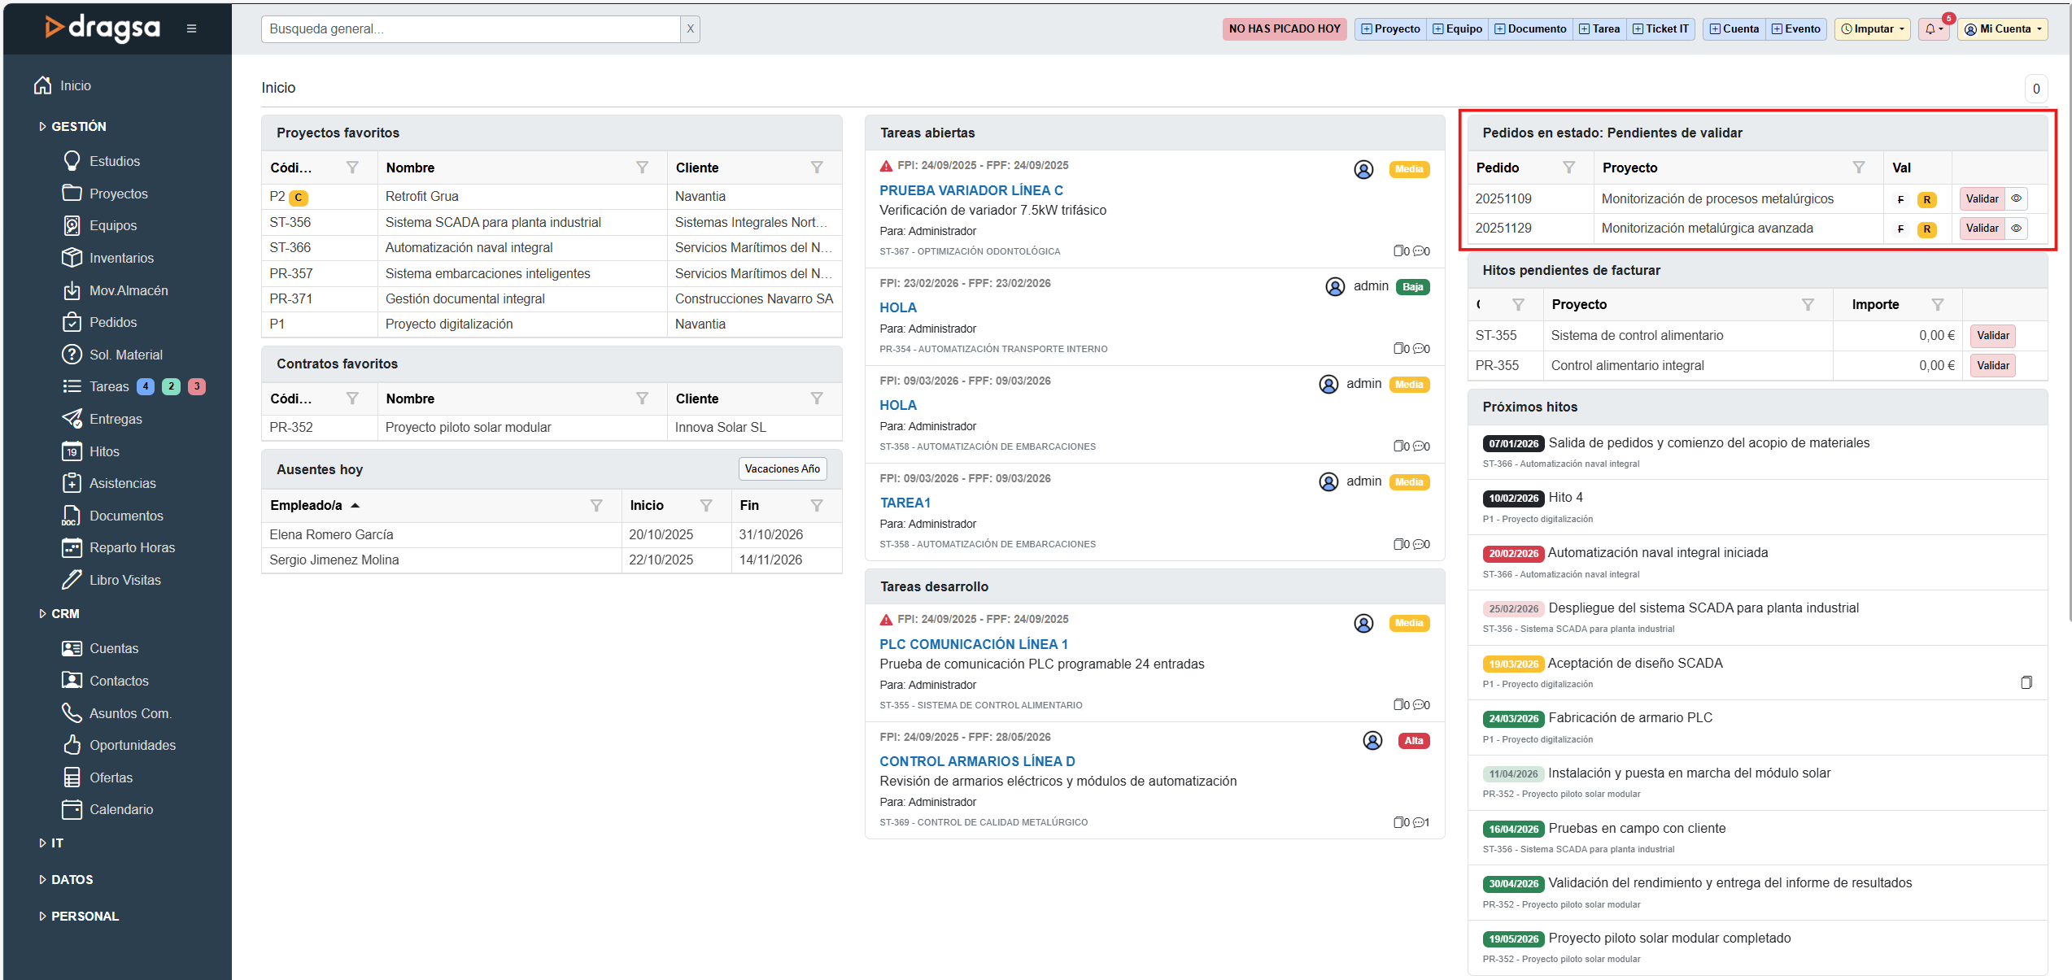Open the Imputar dropdown

point(1873,29)
